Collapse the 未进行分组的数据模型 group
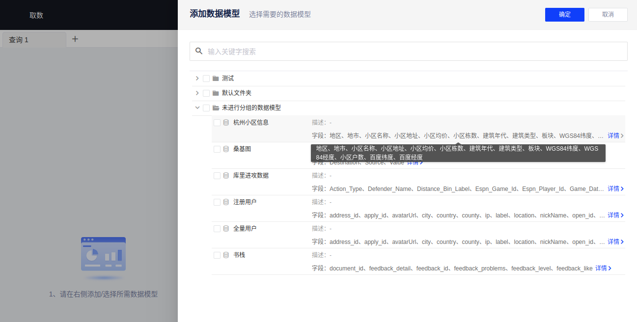 (197, 108)
